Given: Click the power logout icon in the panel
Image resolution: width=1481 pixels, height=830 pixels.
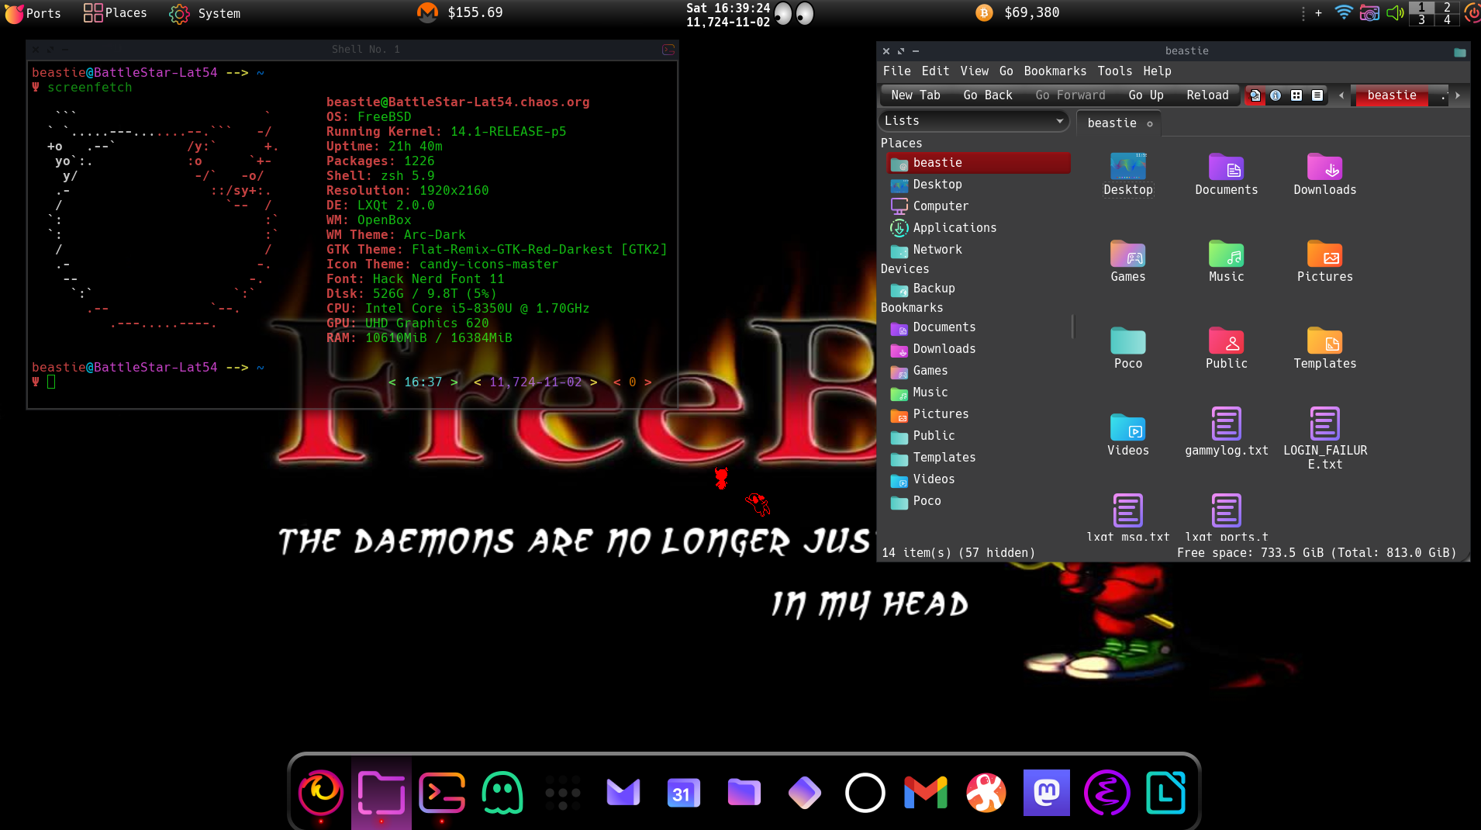Looking at the screenshot, I should (1472, 12).
